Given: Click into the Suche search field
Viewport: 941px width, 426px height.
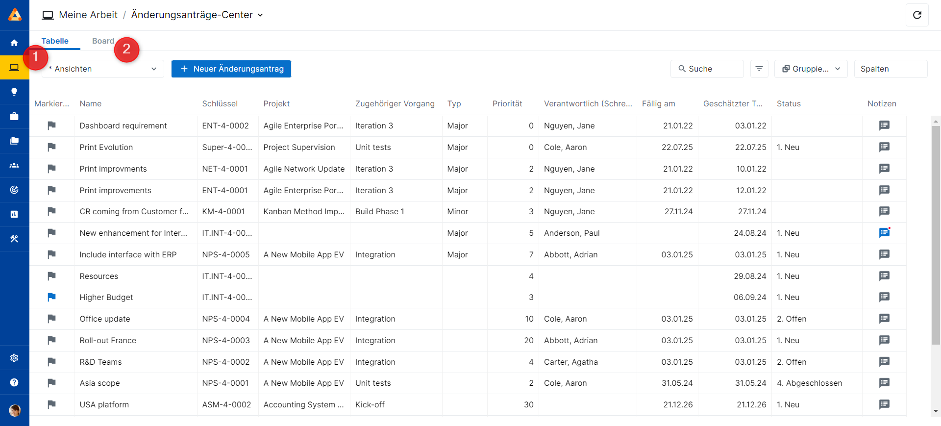Looking at the screenshot, I should coord(707,69).
